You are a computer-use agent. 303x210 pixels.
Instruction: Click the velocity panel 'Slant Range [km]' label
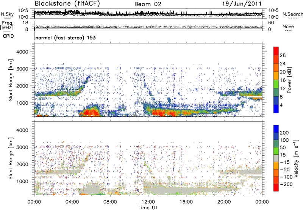tap(11, 158)
